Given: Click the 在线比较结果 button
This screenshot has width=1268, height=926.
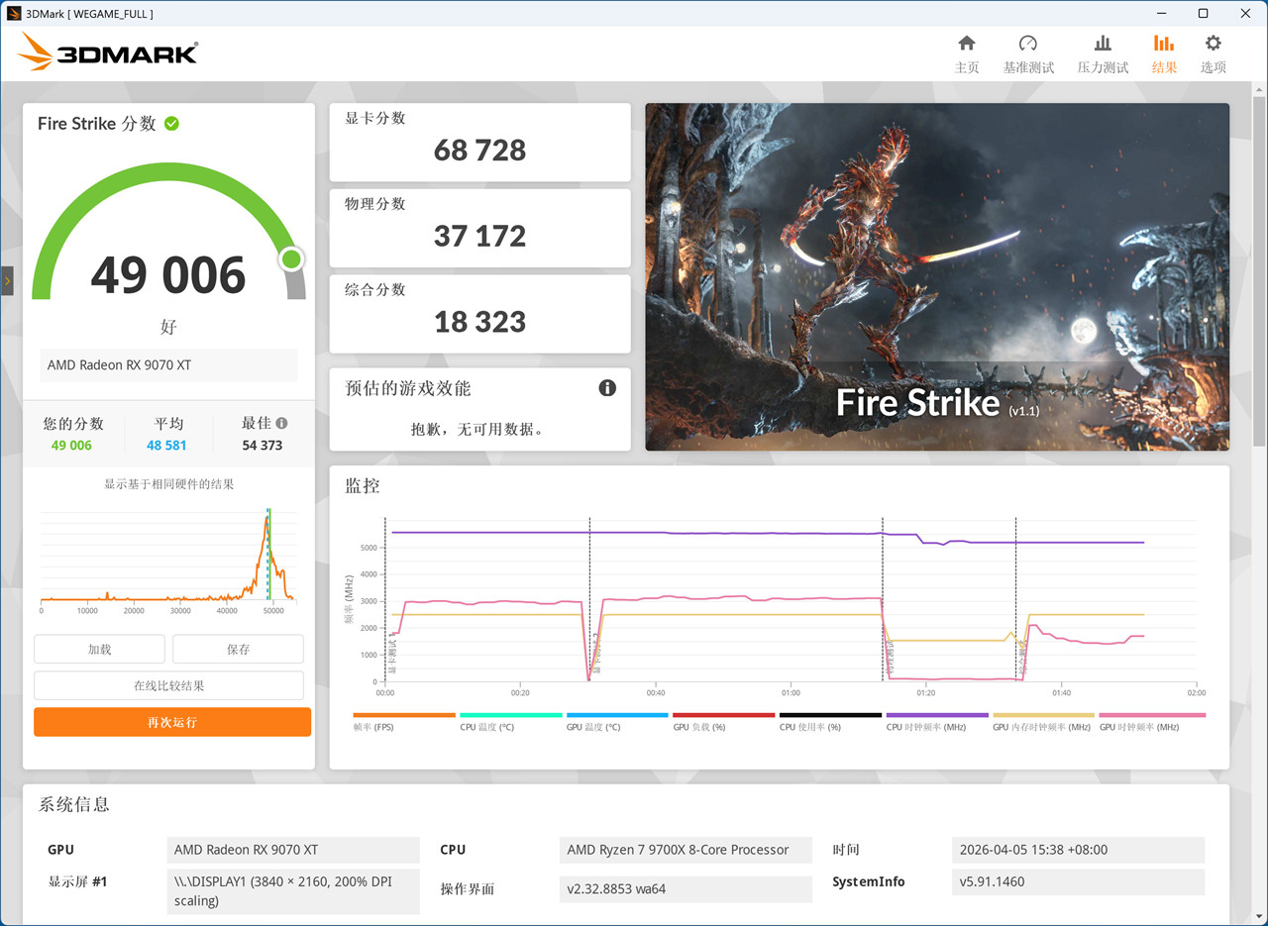Looking at the screenshot, I should 170,684.
